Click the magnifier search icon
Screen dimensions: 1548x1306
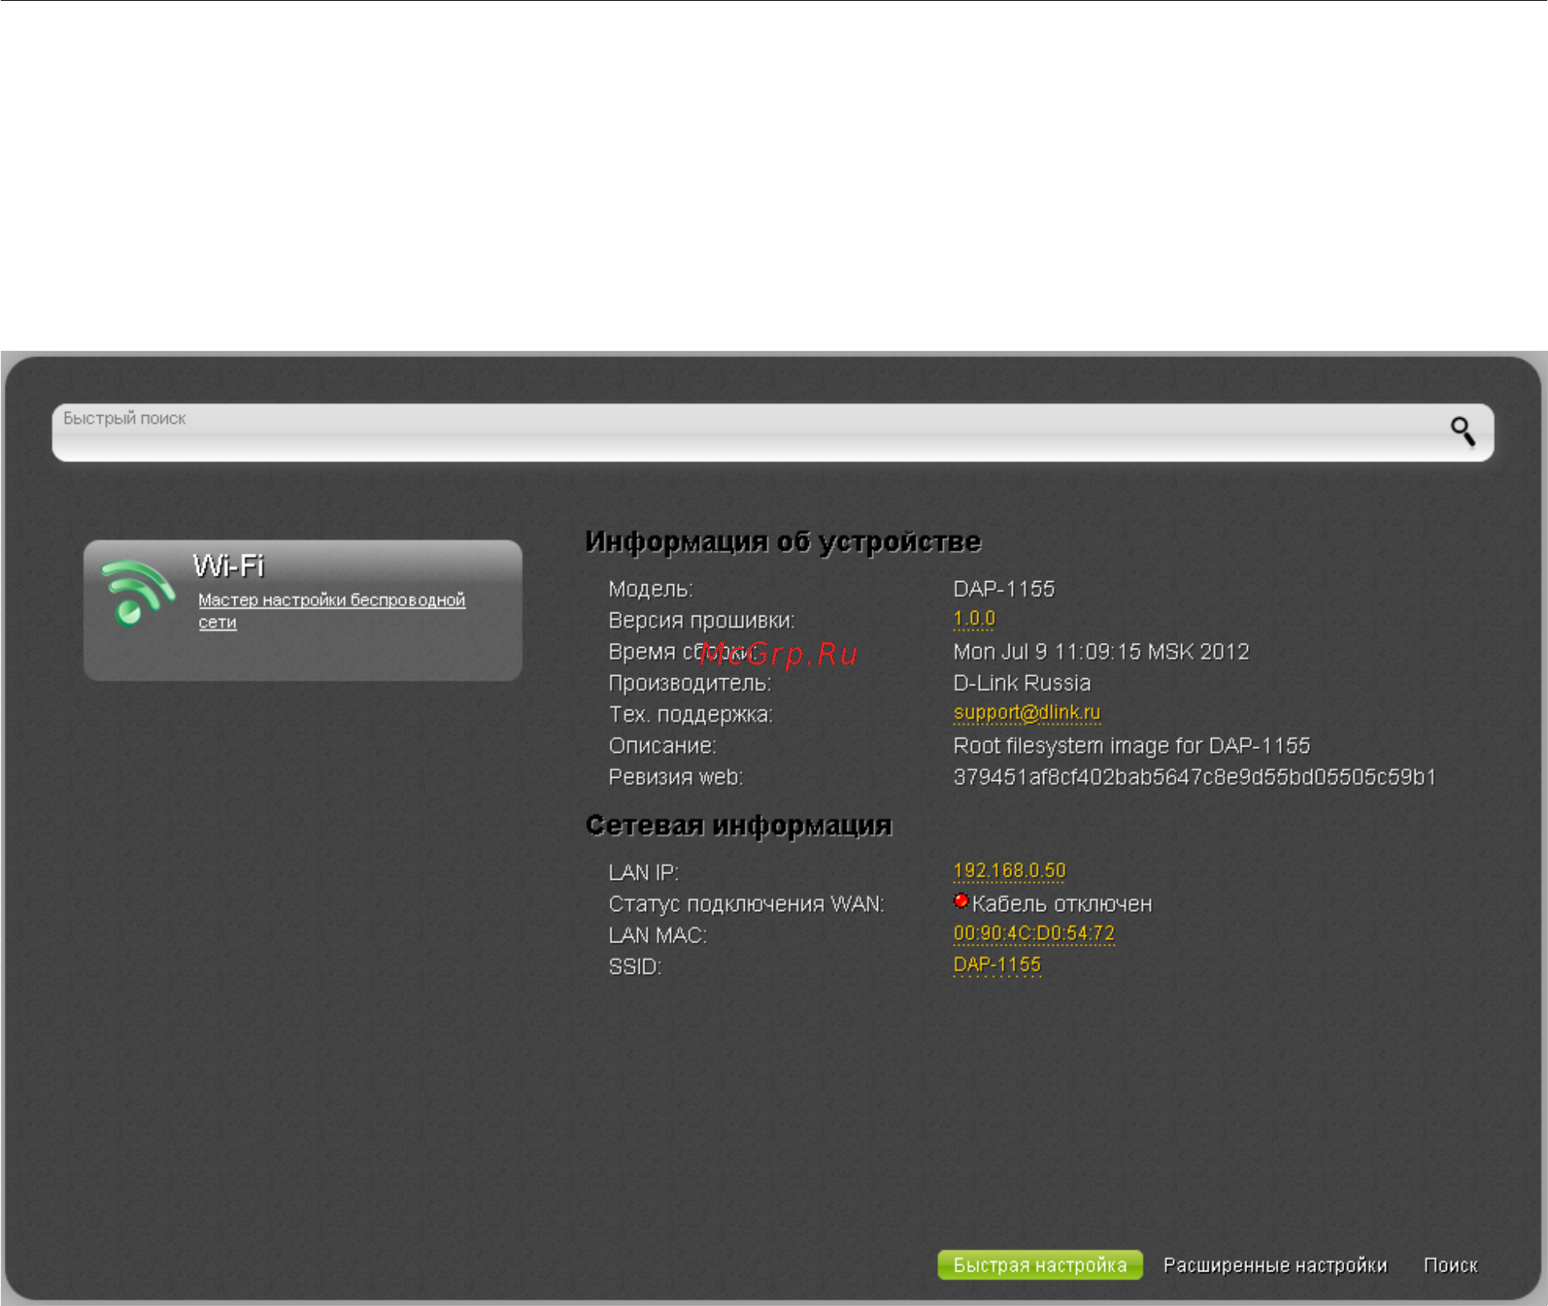1463,432
